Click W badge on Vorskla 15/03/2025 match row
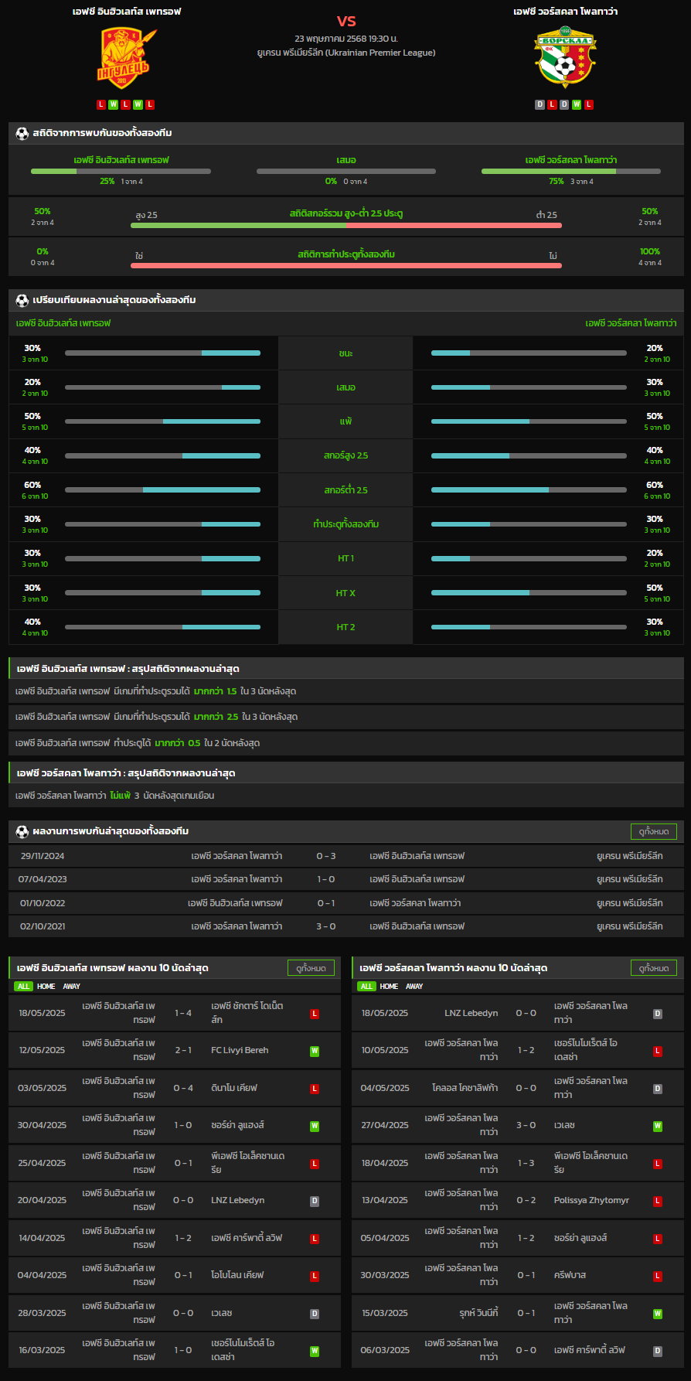Image resolution: width=691 pixels, height=1381 pixels. tap(658, 1314)
